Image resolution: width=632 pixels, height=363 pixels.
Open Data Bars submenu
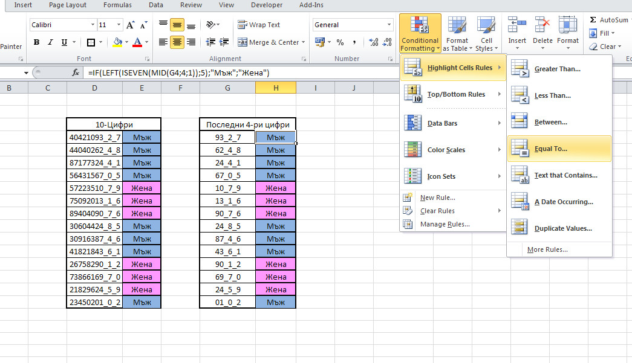click(x=453, y=123)
